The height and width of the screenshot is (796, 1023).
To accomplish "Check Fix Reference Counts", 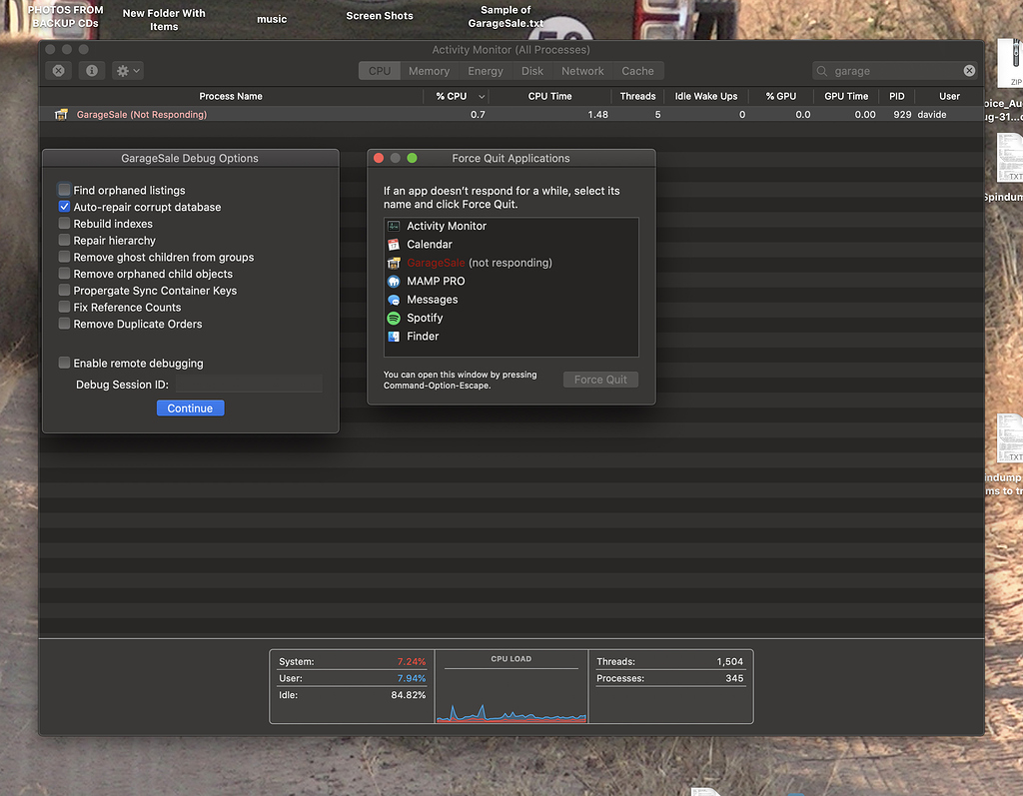I will click(64, 307).
